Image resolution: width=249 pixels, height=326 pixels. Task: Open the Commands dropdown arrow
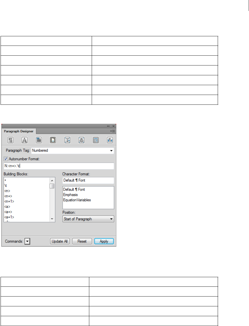27,241
